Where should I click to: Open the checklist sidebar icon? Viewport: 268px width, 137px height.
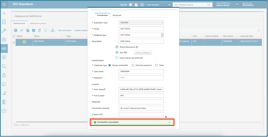[x=4, y=84]
